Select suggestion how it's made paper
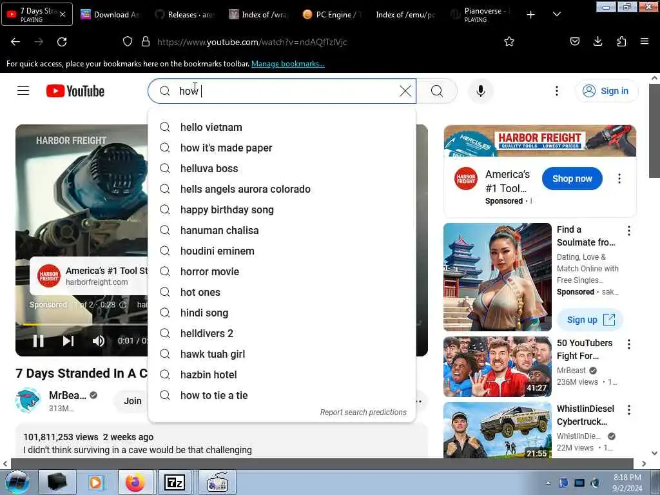 [282, 148]
